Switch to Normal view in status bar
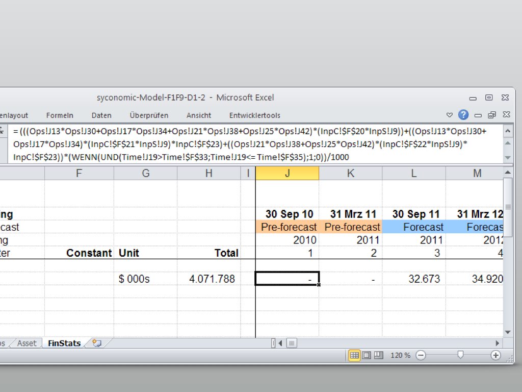 click(x=354, y=355)
